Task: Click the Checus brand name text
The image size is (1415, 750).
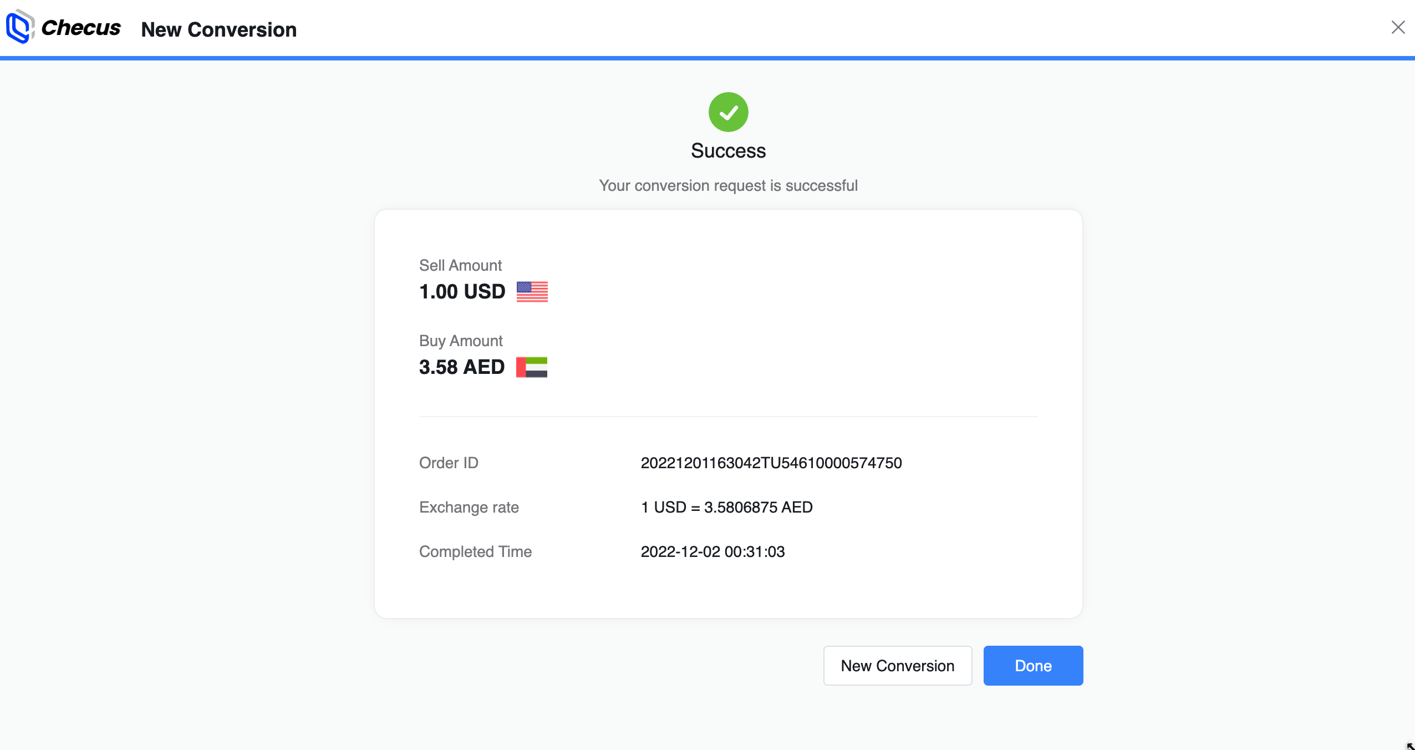Action: (81, 28)
